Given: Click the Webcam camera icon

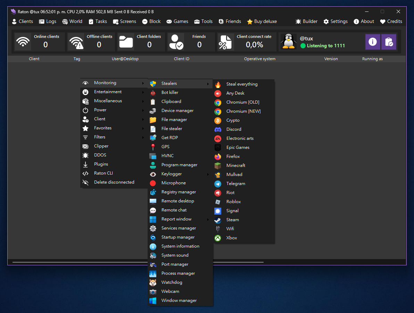Looking at the screenshot, I should click(x=153, y=291).
